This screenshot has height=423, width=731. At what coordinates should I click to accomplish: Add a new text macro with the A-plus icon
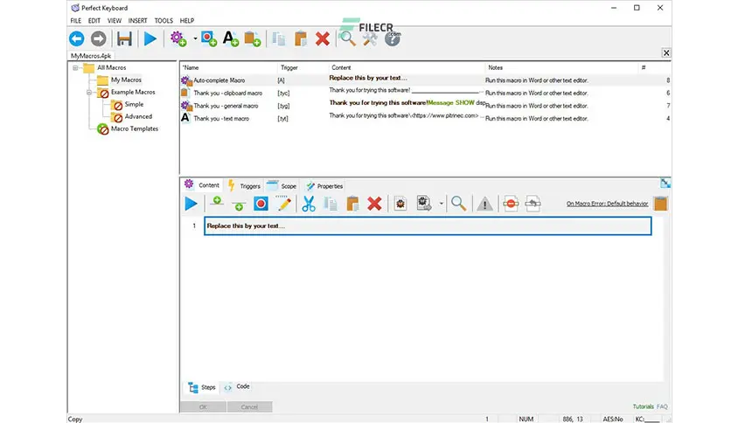tap(230, 38)
